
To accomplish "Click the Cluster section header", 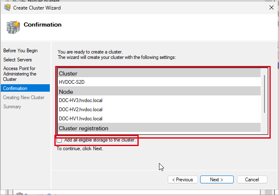I will (159, 73).
